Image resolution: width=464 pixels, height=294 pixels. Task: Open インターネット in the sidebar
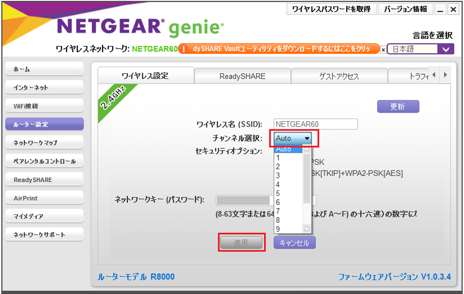pyautogui.click(x=44, y=87)
